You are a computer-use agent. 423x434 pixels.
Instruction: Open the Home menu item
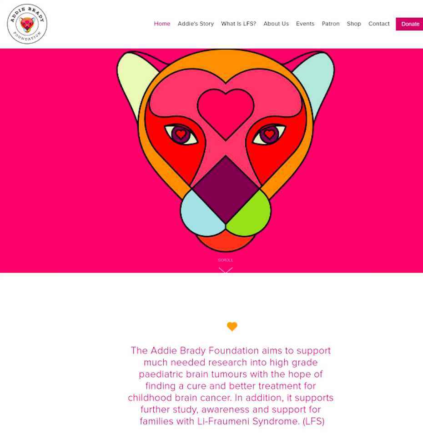(x=162, y=24)
